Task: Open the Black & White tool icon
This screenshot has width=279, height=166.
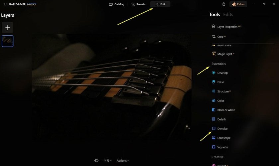Action: tap(214, 110)
